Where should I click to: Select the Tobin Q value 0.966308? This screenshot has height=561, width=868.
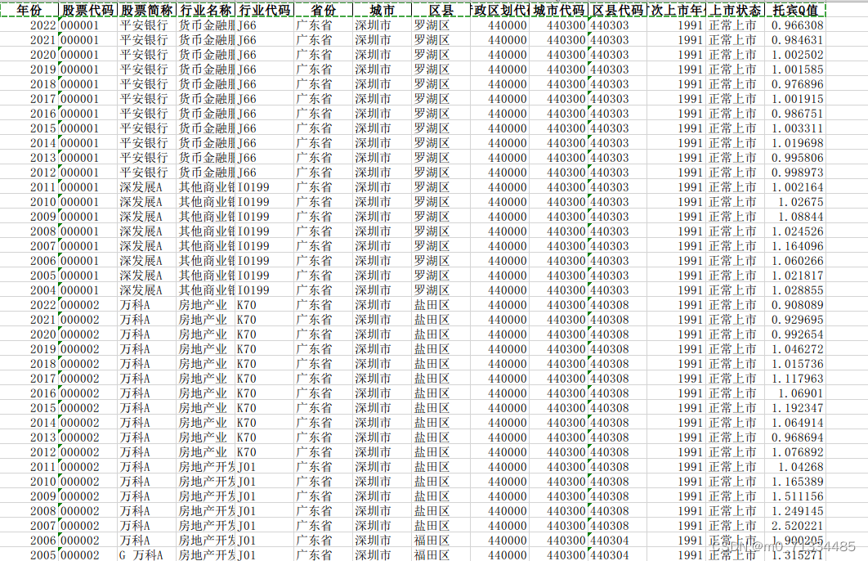[795, 25]
